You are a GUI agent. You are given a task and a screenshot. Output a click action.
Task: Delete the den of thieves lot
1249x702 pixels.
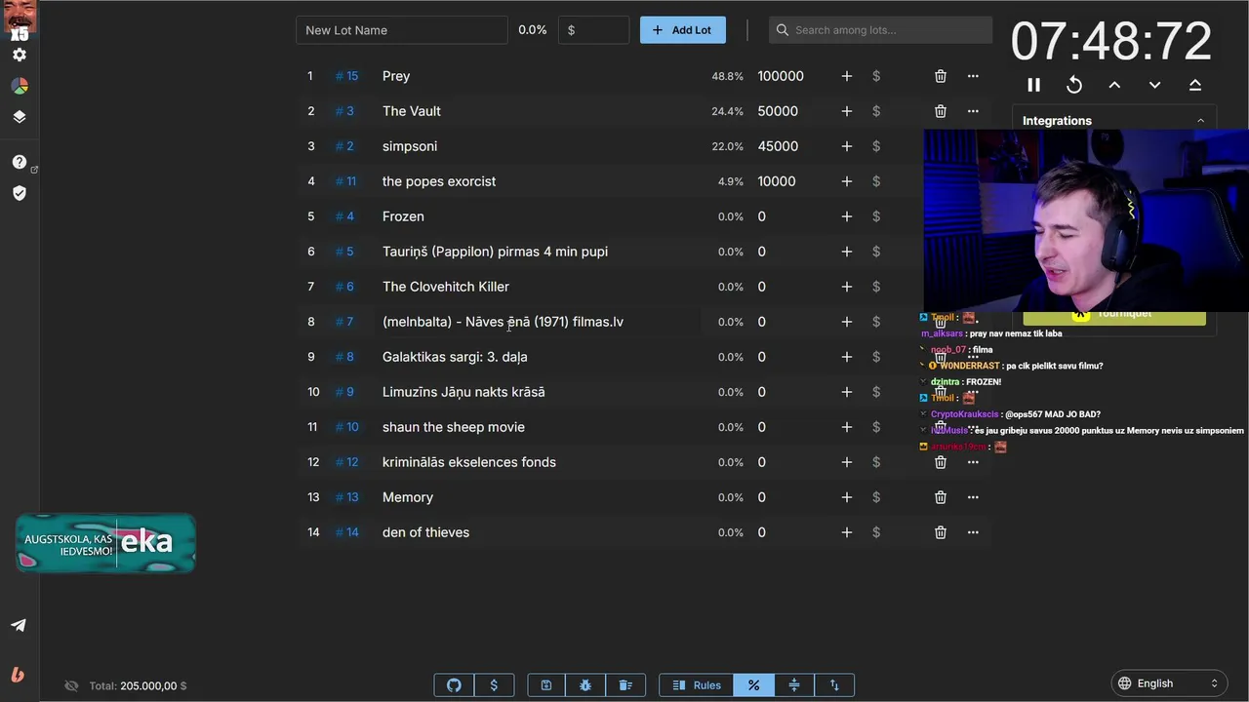[x=941, y=532]
